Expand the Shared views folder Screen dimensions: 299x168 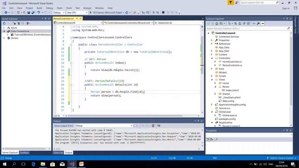click(215, 94)
